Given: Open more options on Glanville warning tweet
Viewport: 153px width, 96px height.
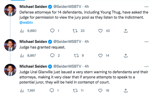Looking at the screenshot, I should (146, 66).
